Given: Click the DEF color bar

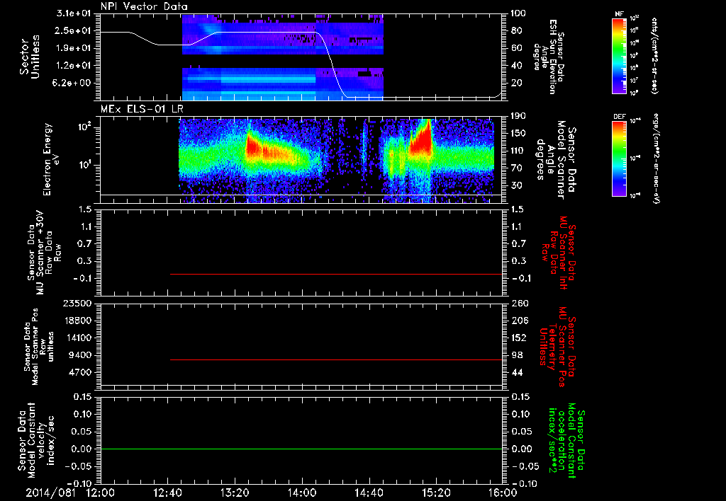Looking at the screenshot, I should pyautogui.click(x=620, y=159).
